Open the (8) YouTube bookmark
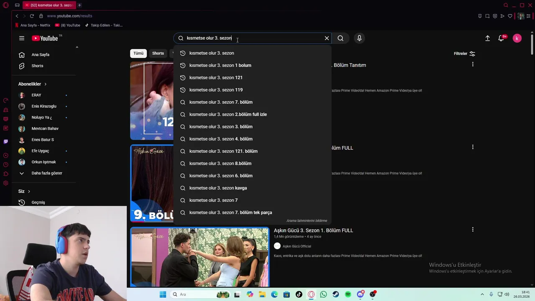The image size is (535, 301). [68, 25]
